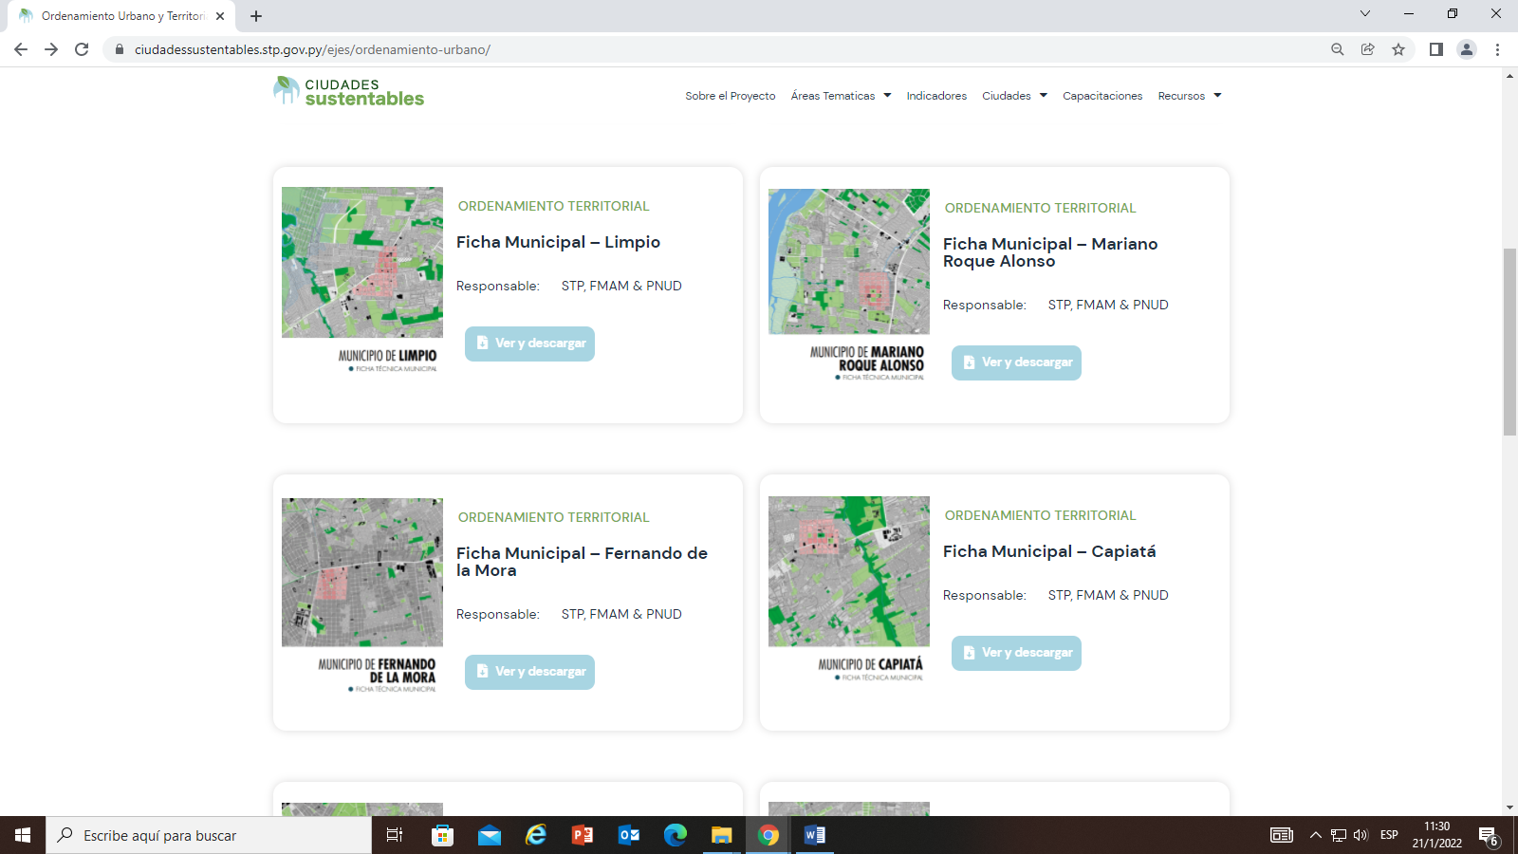Image resolution: width=1518 pixels, height=854 pixels.
Task: Open the Indicadores menu item
Action: pyautogui.click(x=936, y=96)
